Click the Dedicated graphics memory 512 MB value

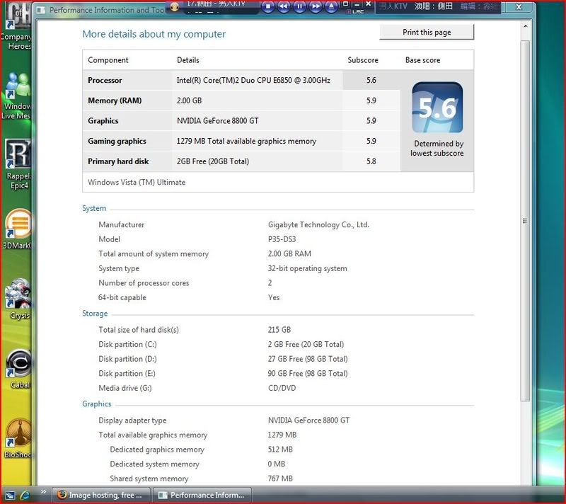(x=280, y=449)
